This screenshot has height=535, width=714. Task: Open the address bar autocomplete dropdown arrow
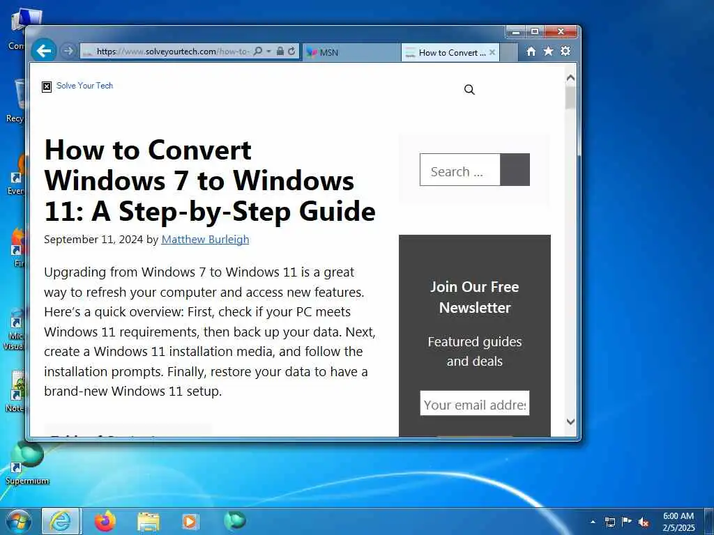(268, 51)
